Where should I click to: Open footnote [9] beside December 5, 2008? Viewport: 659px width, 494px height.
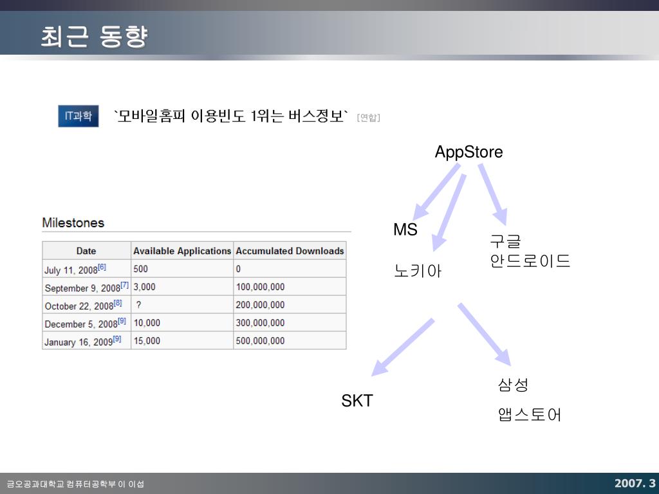coord(122,321)
